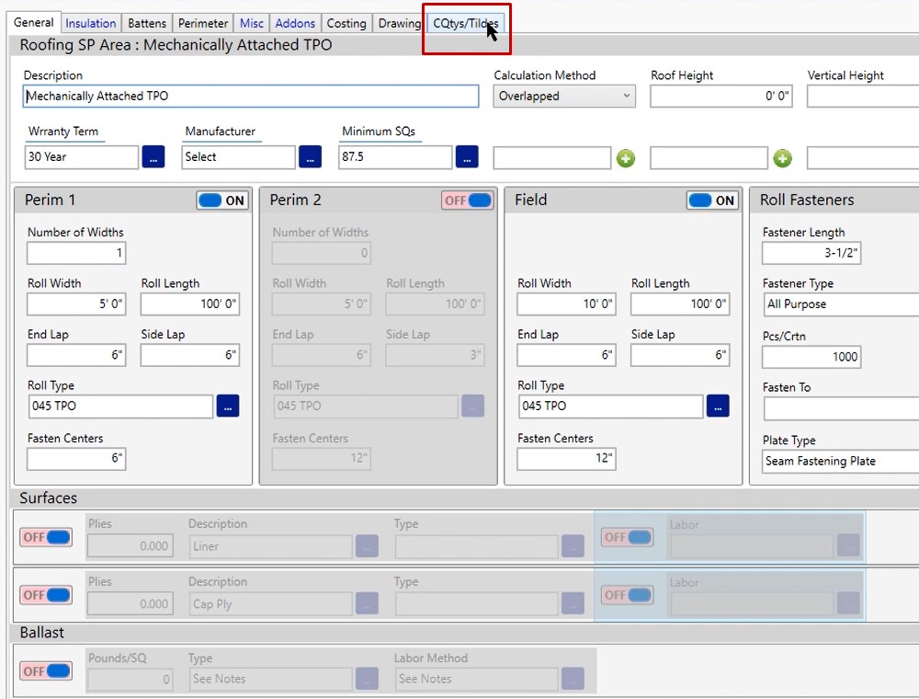919x699 pixels.
Task: Open the Plate Type dropdown
Action: [840, 461]
